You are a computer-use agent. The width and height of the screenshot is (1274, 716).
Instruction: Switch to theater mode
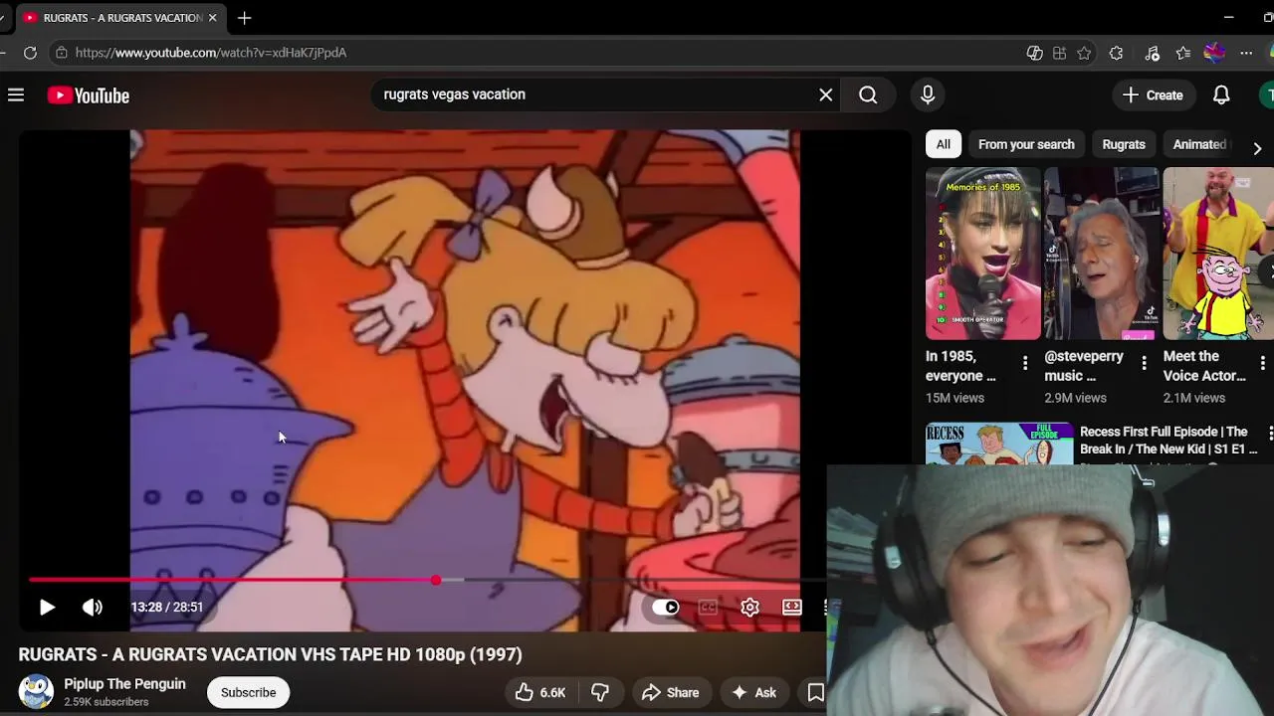pyautogui.click(x=792, y=607)
